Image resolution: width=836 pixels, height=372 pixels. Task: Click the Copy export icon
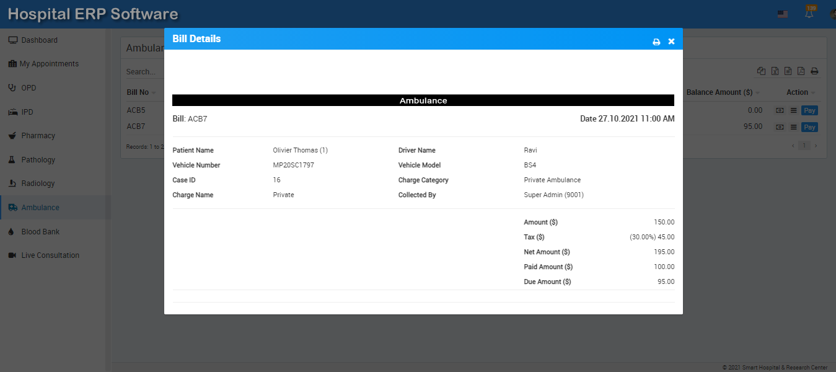762,71
